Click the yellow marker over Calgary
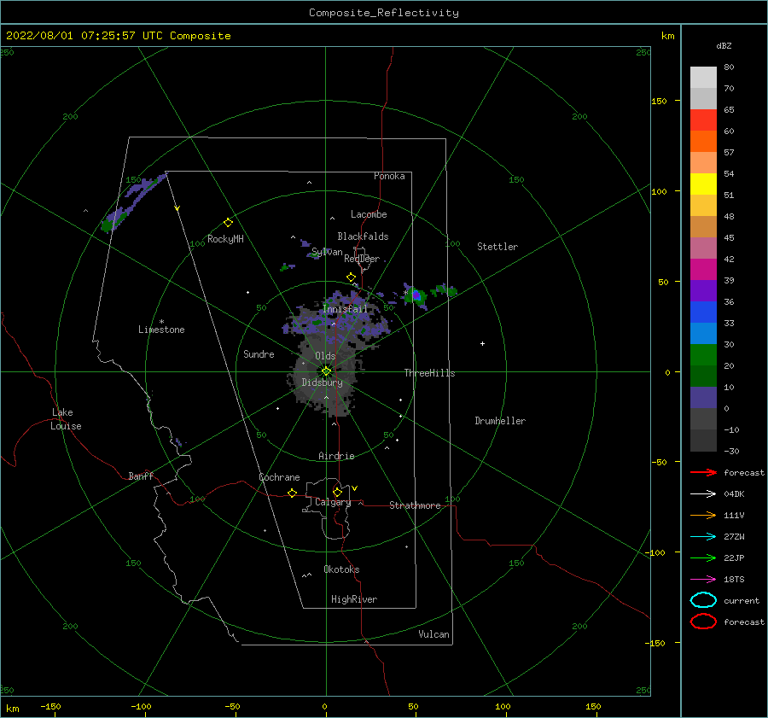Image resolution: width=768 pixels, height=718 pixels. coord(337,492)
